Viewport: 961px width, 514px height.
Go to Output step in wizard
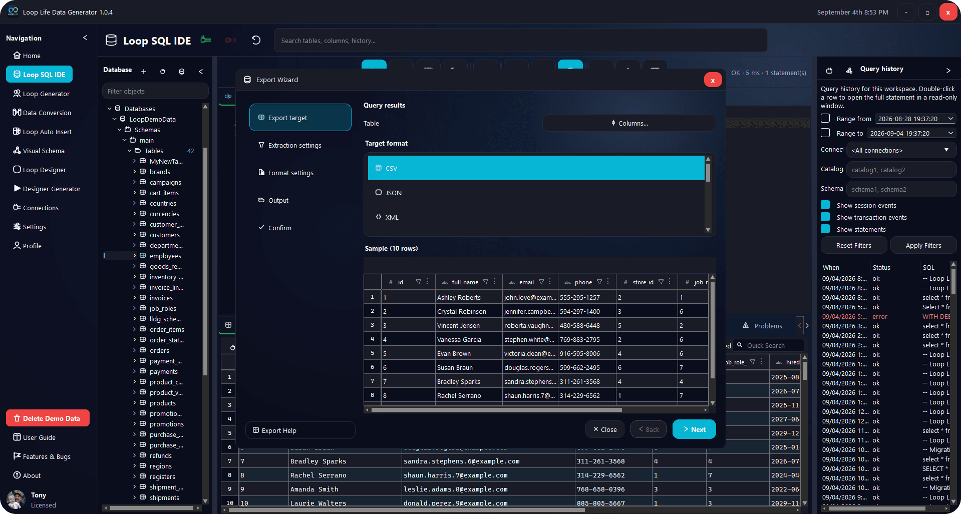coord(300,200)
